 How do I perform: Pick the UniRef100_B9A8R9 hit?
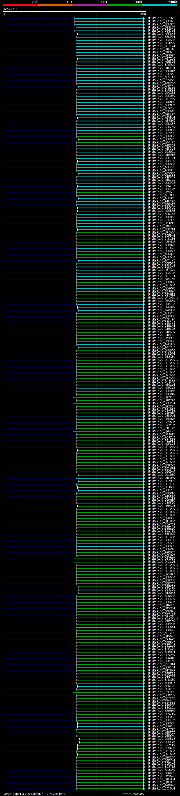click(x=161, y=705)
